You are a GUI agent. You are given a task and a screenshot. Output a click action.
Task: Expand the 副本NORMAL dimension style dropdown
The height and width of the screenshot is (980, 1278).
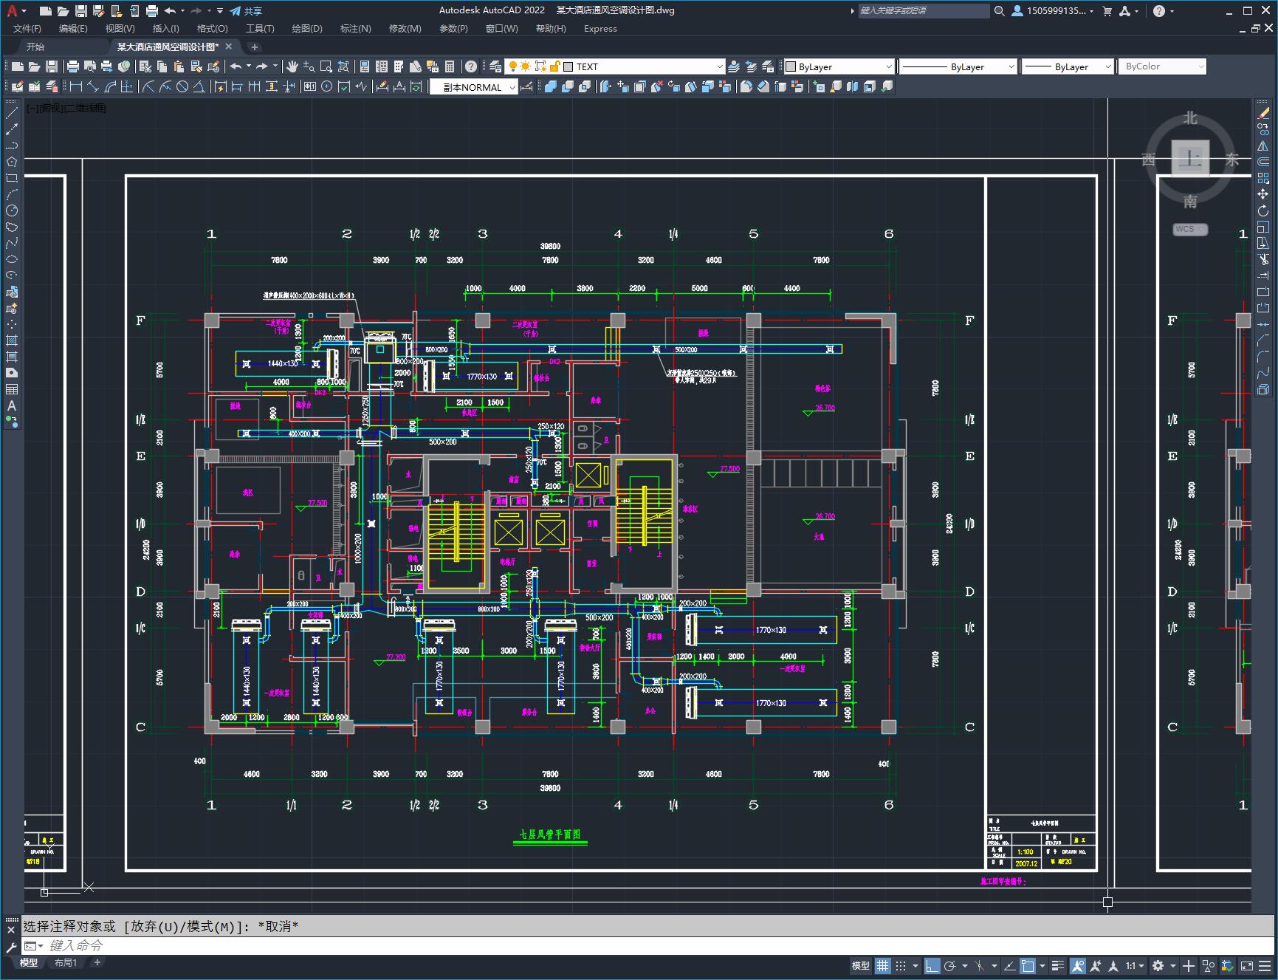pos(473,87)
